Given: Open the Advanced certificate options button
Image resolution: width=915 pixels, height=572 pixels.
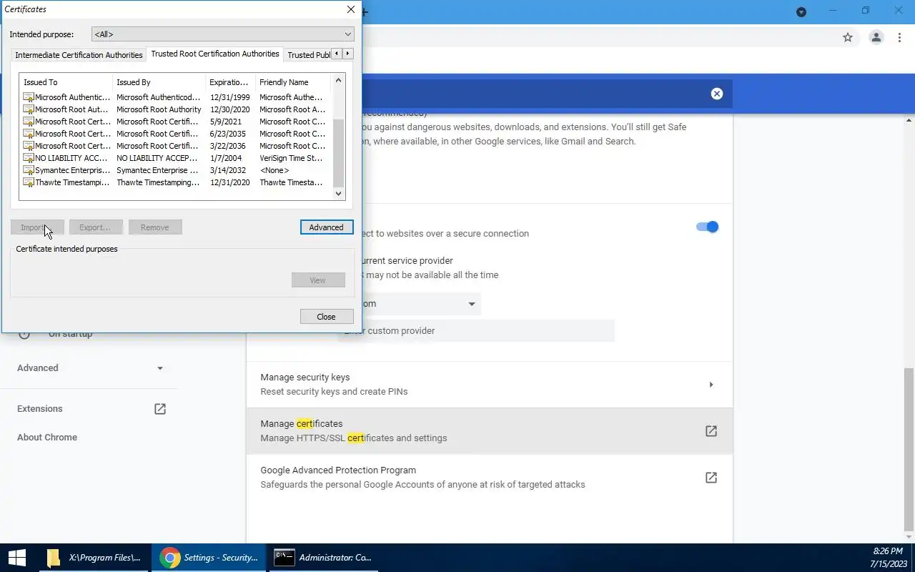Looking at the screenshot, I should [327, 227].
